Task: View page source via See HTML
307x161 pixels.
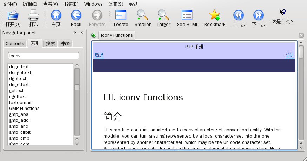Action: click(x=187, y=15)
